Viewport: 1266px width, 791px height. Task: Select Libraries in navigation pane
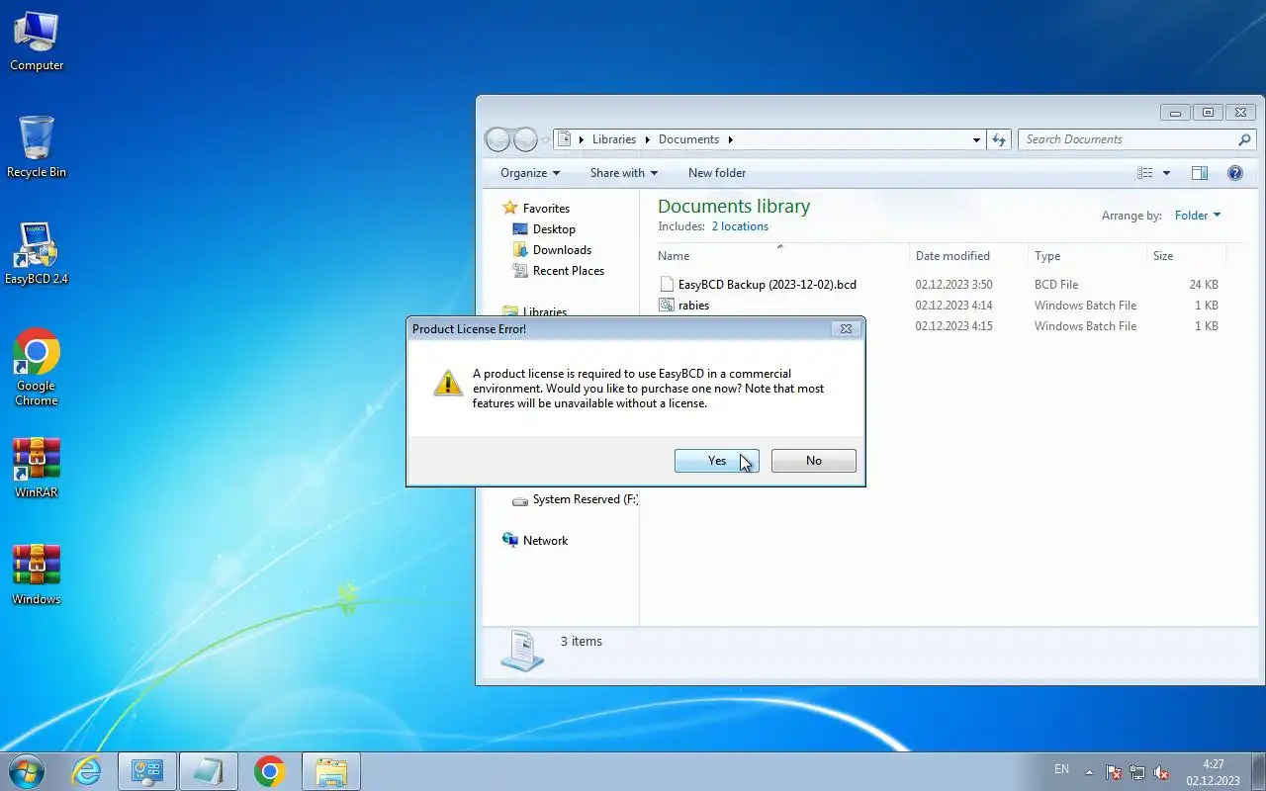point(544,311)
